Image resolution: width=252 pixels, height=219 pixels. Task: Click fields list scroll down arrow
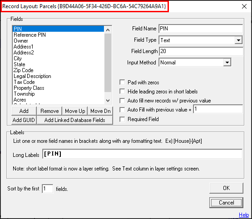tap(108, 101)
